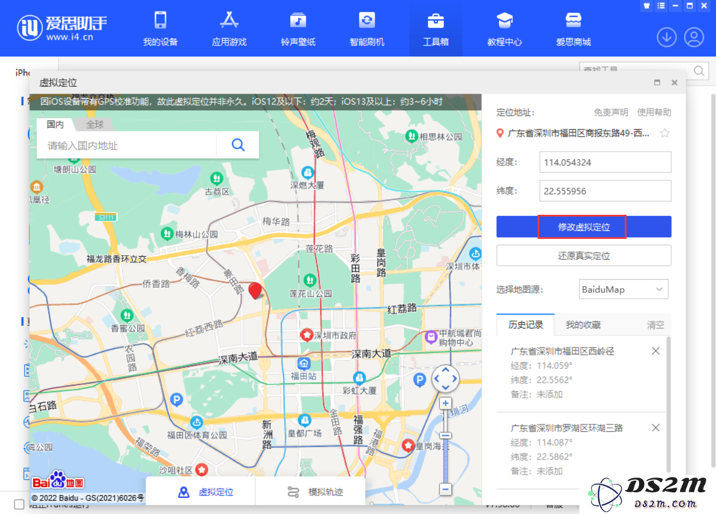This screenshot has height=514, width=716.
Task: Zoom out the map with minus button
Action: coord(445,489)
